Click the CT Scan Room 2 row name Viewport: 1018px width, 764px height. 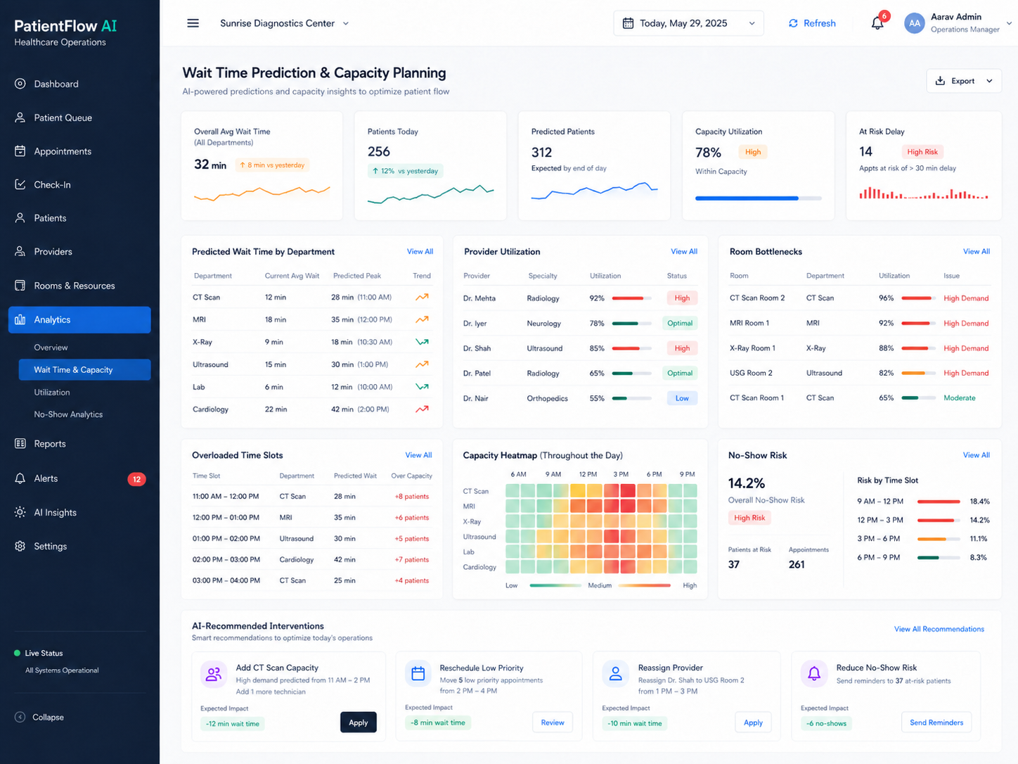tap(757, 298)
